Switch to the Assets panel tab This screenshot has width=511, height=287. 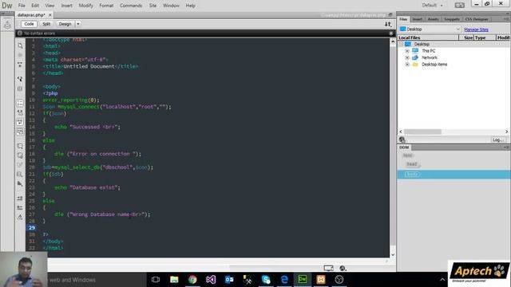(433, 19)
